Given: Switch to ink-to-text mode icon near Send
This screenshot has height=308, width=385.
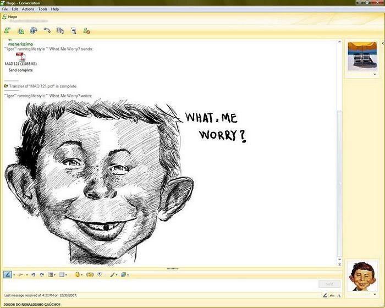Looking at the screenshot, I should (x=332, y=295).
